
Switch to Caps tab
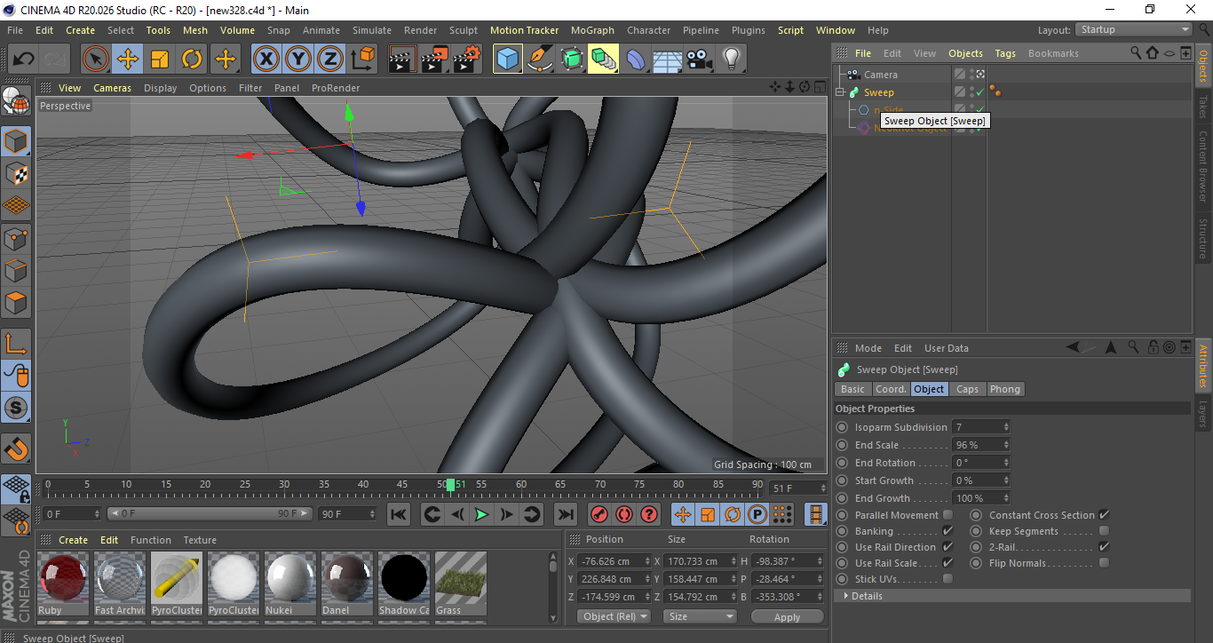pos(967,389)
